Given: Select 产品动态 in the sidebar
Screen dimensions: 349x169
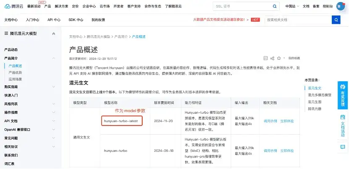Looking at the screenshot, I should (x=11, y=50).
